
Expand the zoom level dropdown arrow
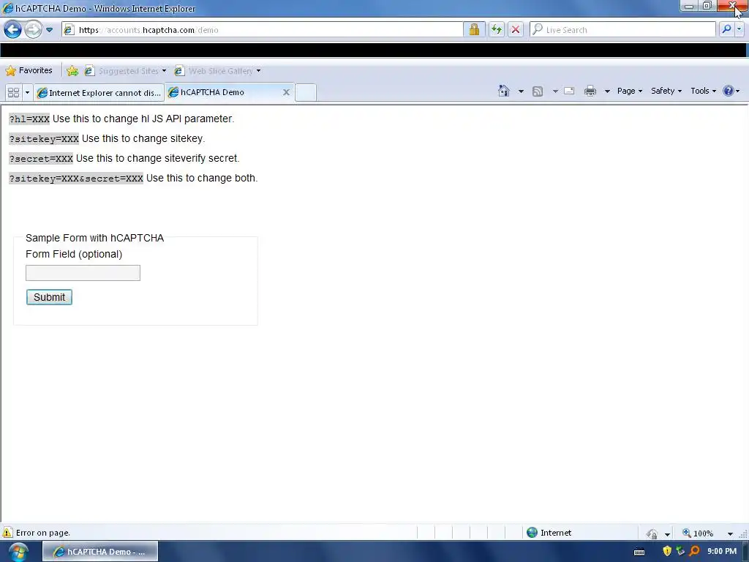[x=730, y=533]
